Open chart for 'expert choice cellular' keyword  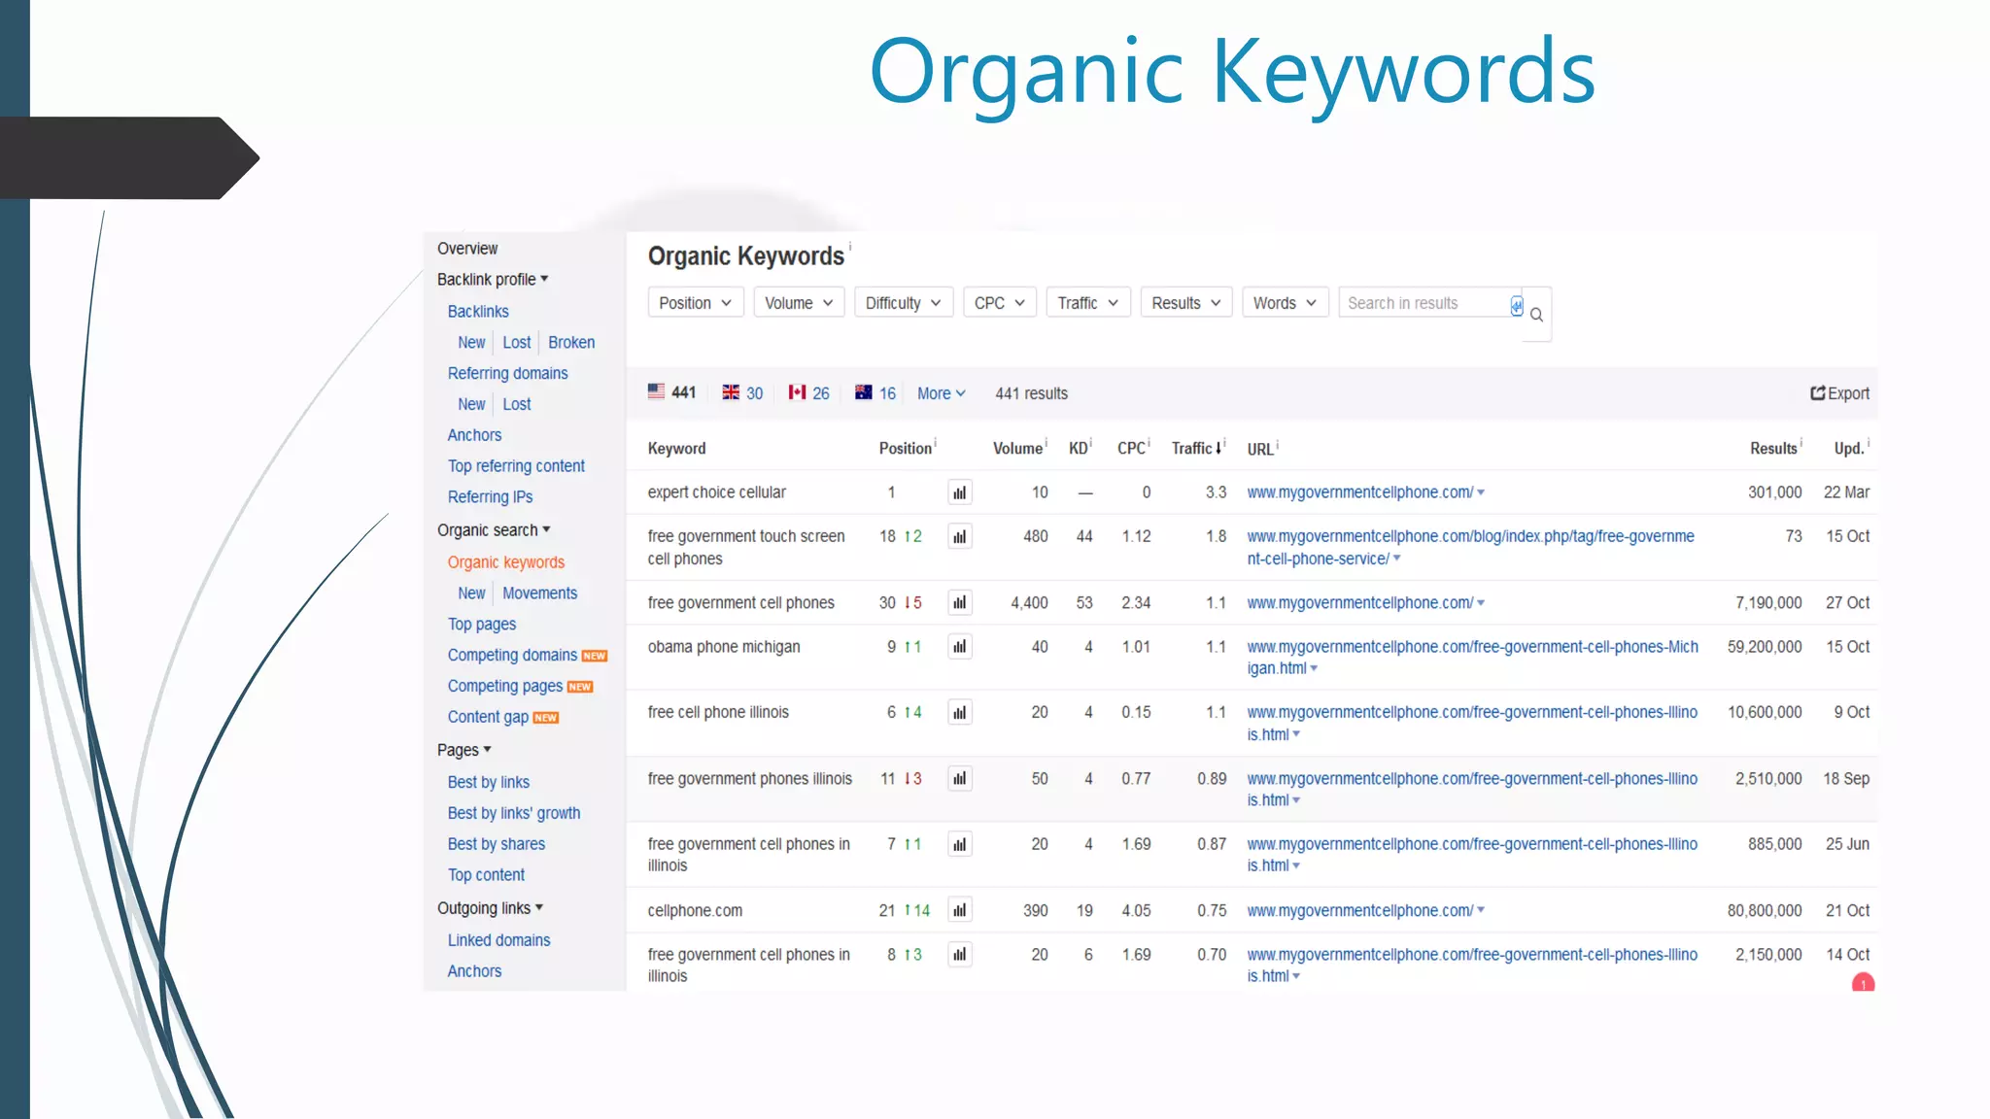[959, 492]
